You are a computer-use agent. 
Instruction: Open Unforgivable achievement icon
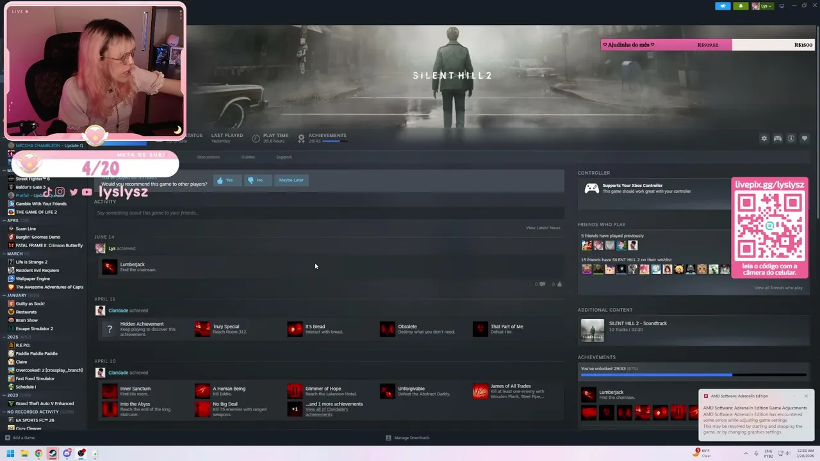[388, 391]
